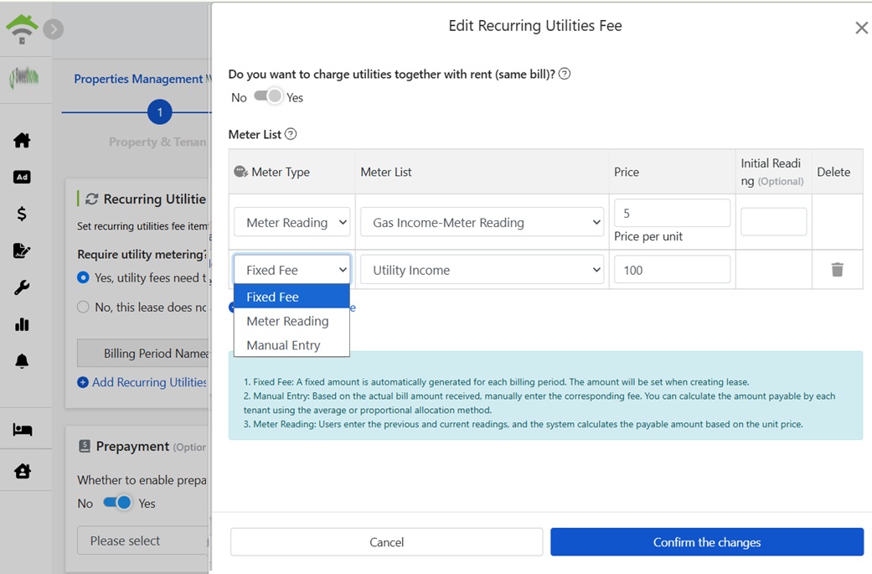Click the fixed fee price field showing 100

(672, 270)
